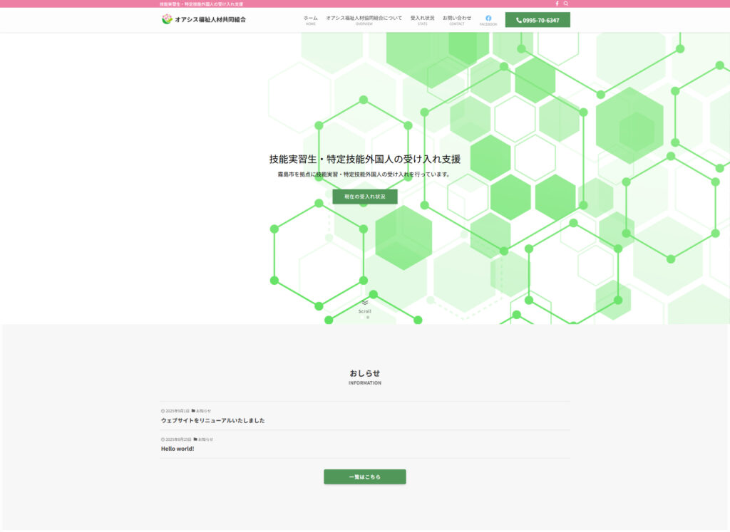Click the hero heading 技能実習生・特定技能外国人の受け入れ支援
Screen dimensions: 730x532
pyautogui.click(x=364, y=159)
